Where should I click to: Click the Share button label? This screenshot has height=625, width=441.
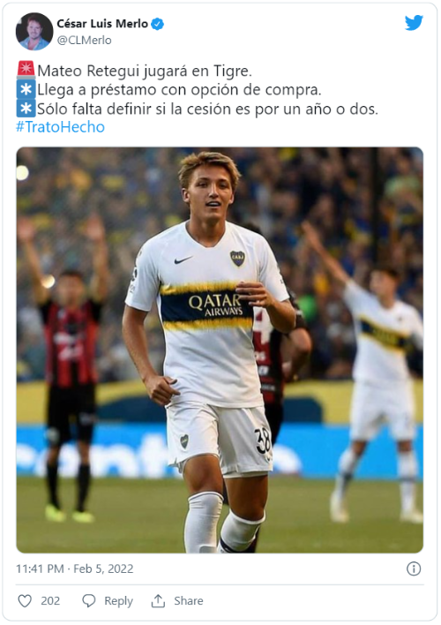point(189,600)
